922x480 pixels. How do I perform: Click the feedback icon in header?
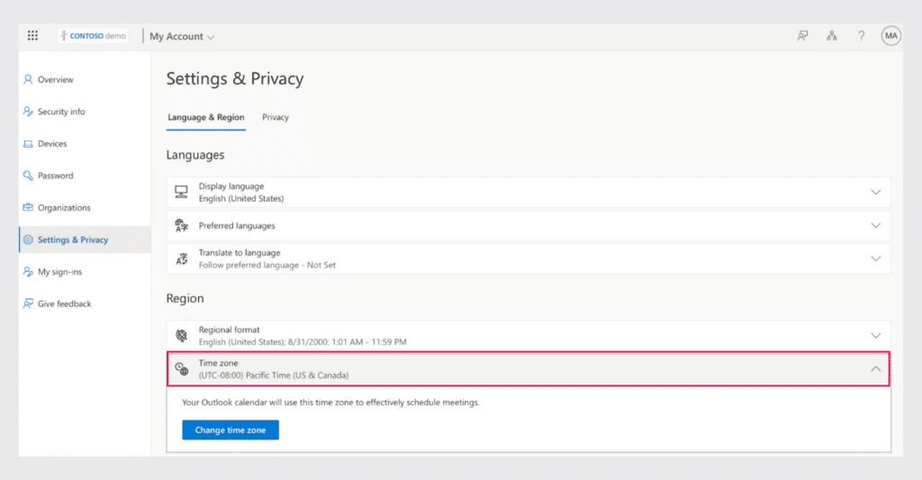coord(802,36)
